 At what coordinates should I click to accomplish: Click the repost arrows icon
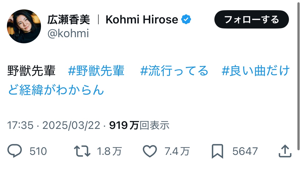82,151
